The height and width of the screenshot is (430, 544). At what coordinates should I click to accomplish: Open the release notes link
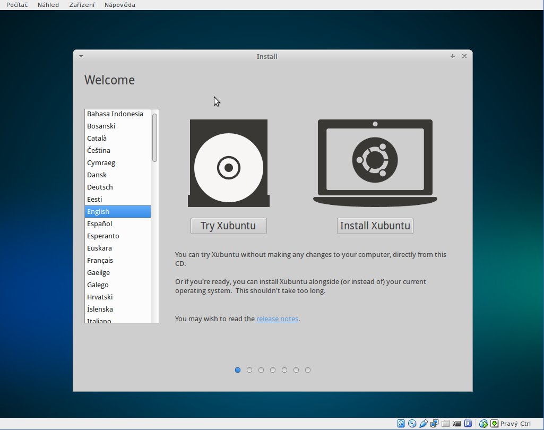pos(277,319)
